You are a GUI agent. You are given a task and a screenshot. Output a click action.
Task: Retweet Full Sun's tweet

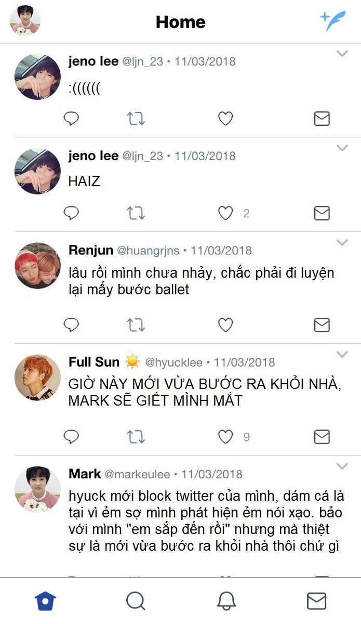136,437
